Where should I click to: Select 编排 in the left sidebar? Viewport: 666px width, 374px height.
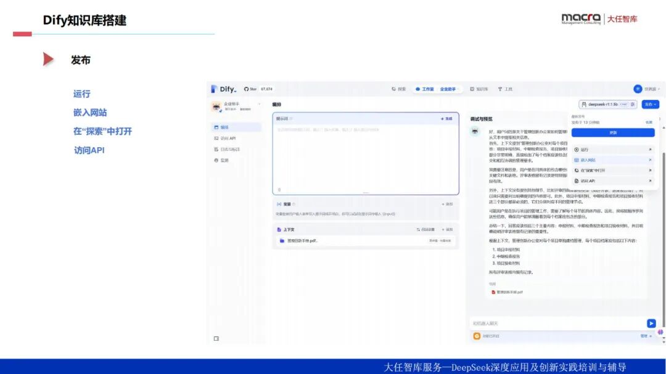click(236, 127)
